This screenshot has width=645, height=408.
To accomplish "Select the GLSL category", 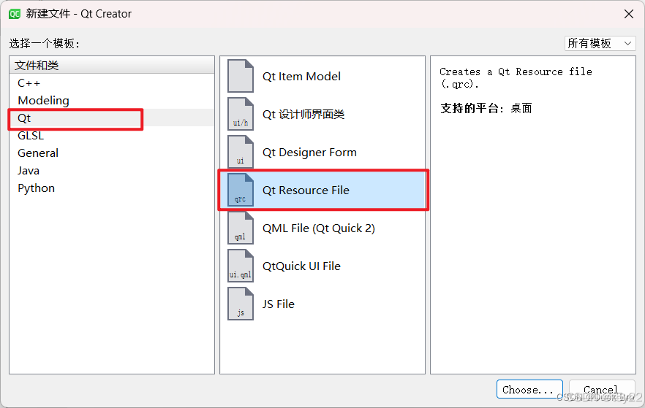I will tap(111, 136).
